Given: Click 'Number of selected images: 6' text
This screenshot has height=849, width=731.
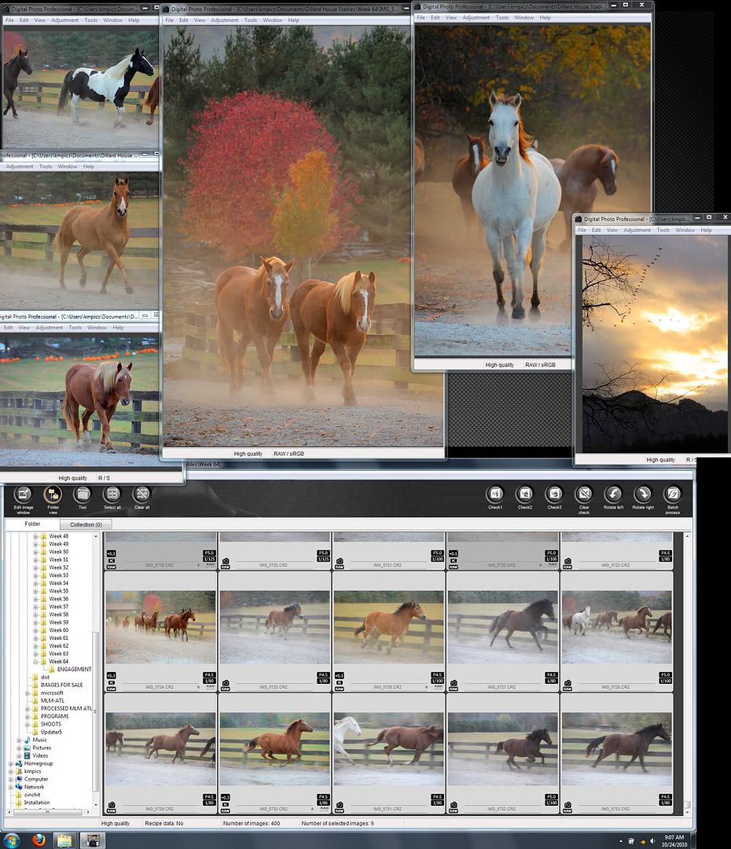Looking at the screenshot, I should (337, 824).
